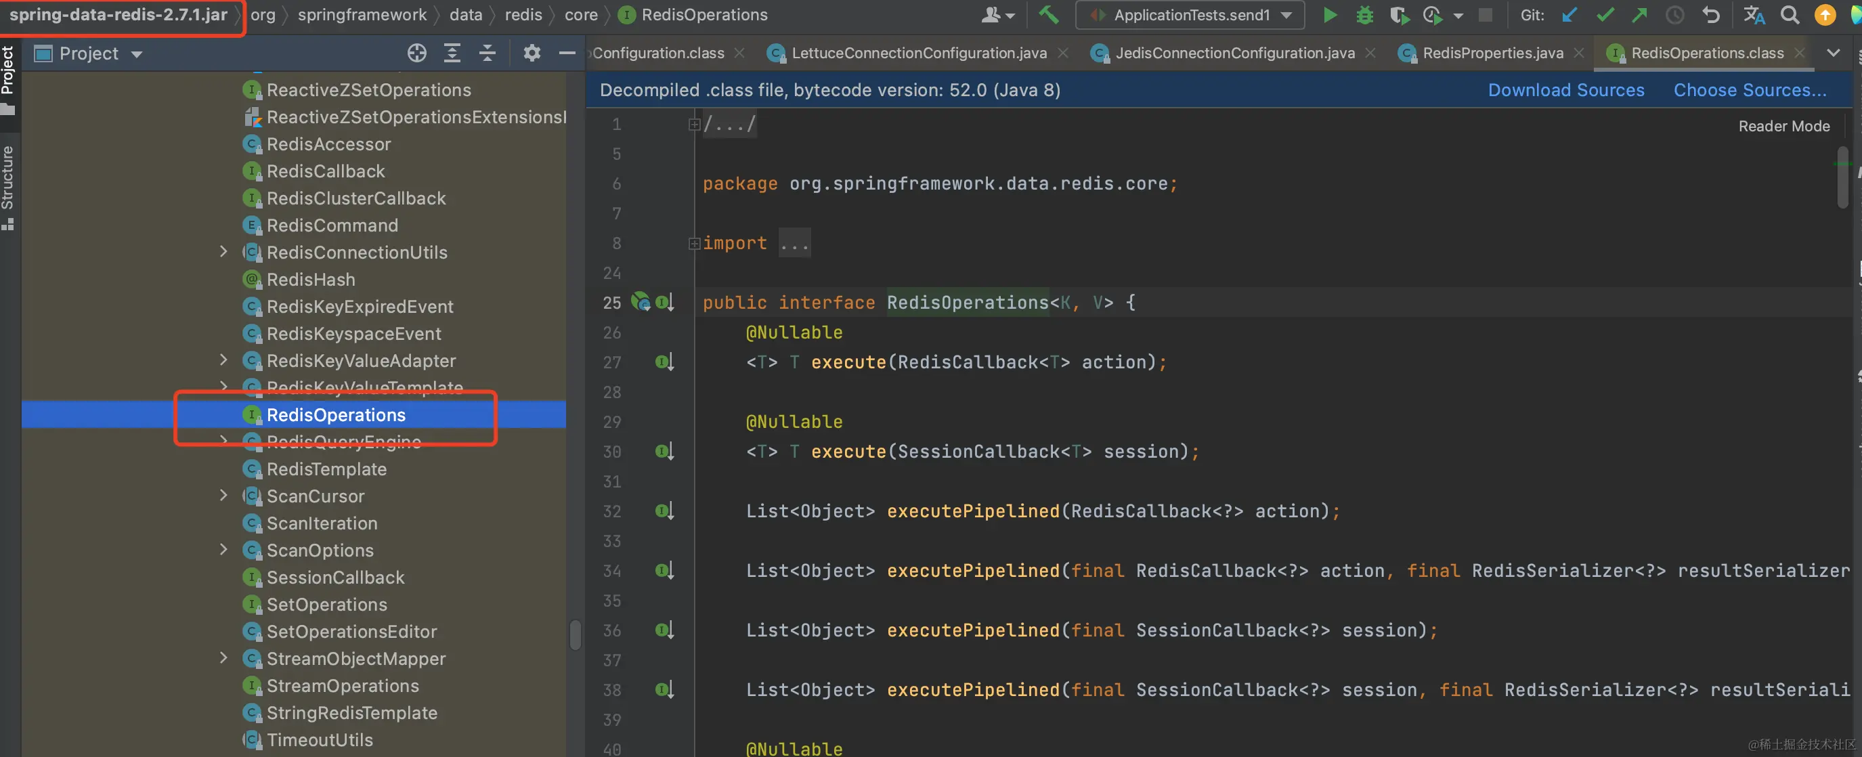The image size is (1862, 757).
Task: Expand the ScanOptions tree node
Action: coord(223,550)
